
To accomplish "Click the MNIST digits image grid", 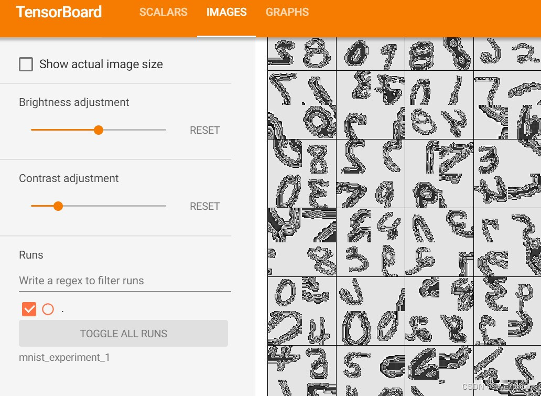I will (404, 217).
